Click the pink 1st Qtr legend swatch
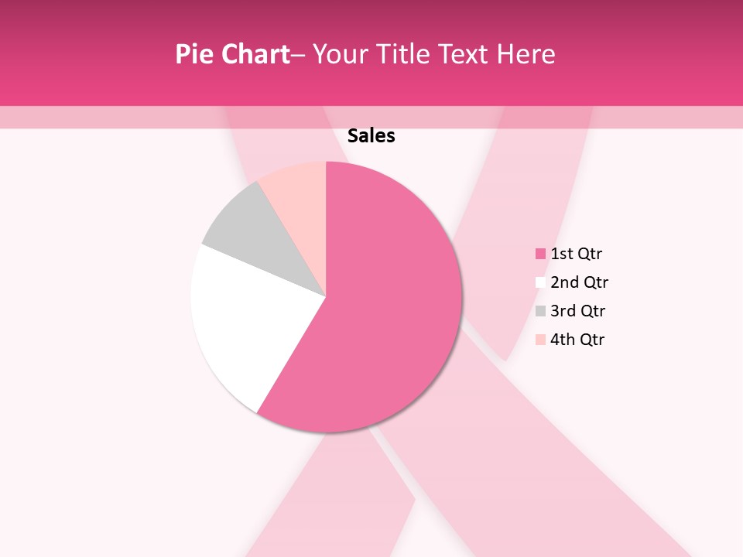 tap(540, 254)
